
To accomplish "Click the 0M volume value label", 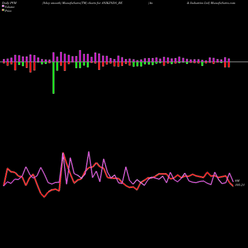I will [237, 181].
